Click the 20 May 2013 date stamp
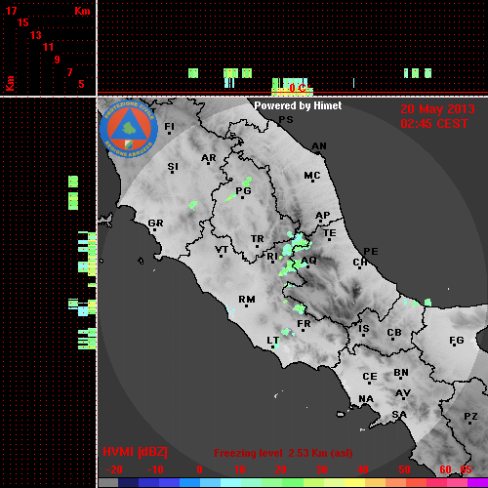Viewport: 488px width, 488px height. click(x=437, y=109)
